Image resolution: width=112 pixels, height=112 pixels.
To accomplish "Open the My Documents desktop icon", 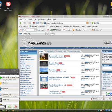I will coord(8,6).
